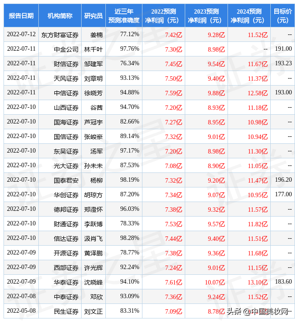Screen dimensions: 295x322
Task: Click the 7.61亿 2022 profit forecast
Action: [174, 283]
